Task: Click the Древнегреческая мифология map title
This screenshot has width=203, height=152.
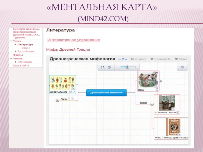Action: click(x=82, y=59)
